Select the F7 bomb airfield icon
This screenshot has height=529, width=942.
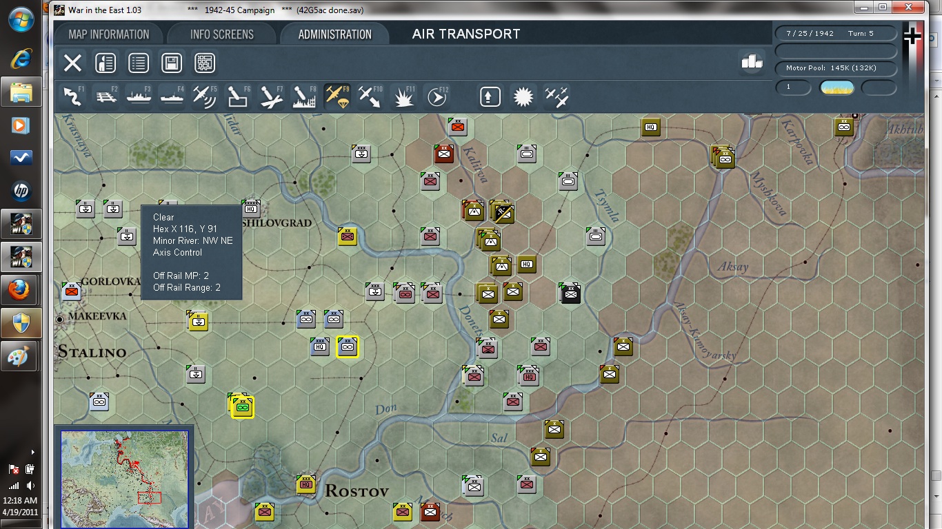271,96
